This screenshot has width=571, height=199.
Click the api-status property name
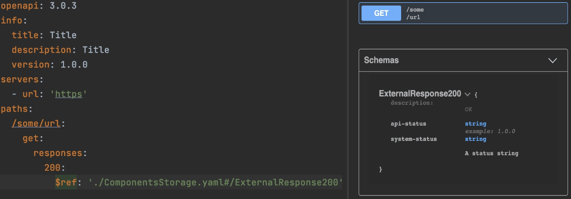(x=408, y=124)
